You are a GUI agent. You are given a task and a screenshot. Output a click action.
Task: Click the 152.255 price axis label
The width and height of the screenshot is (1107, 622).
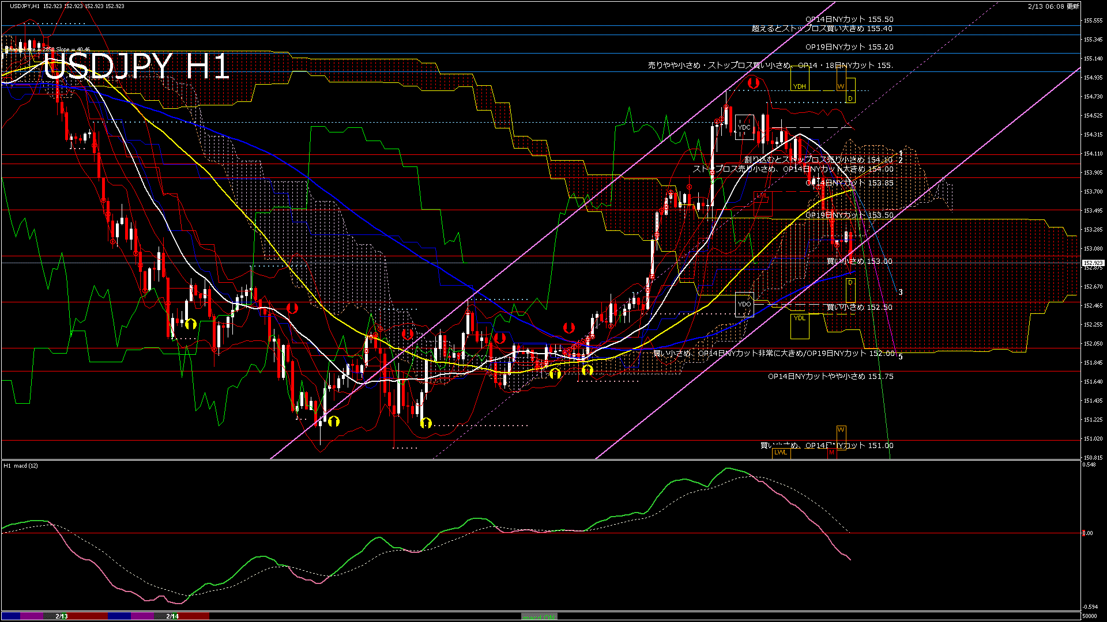1093,325
